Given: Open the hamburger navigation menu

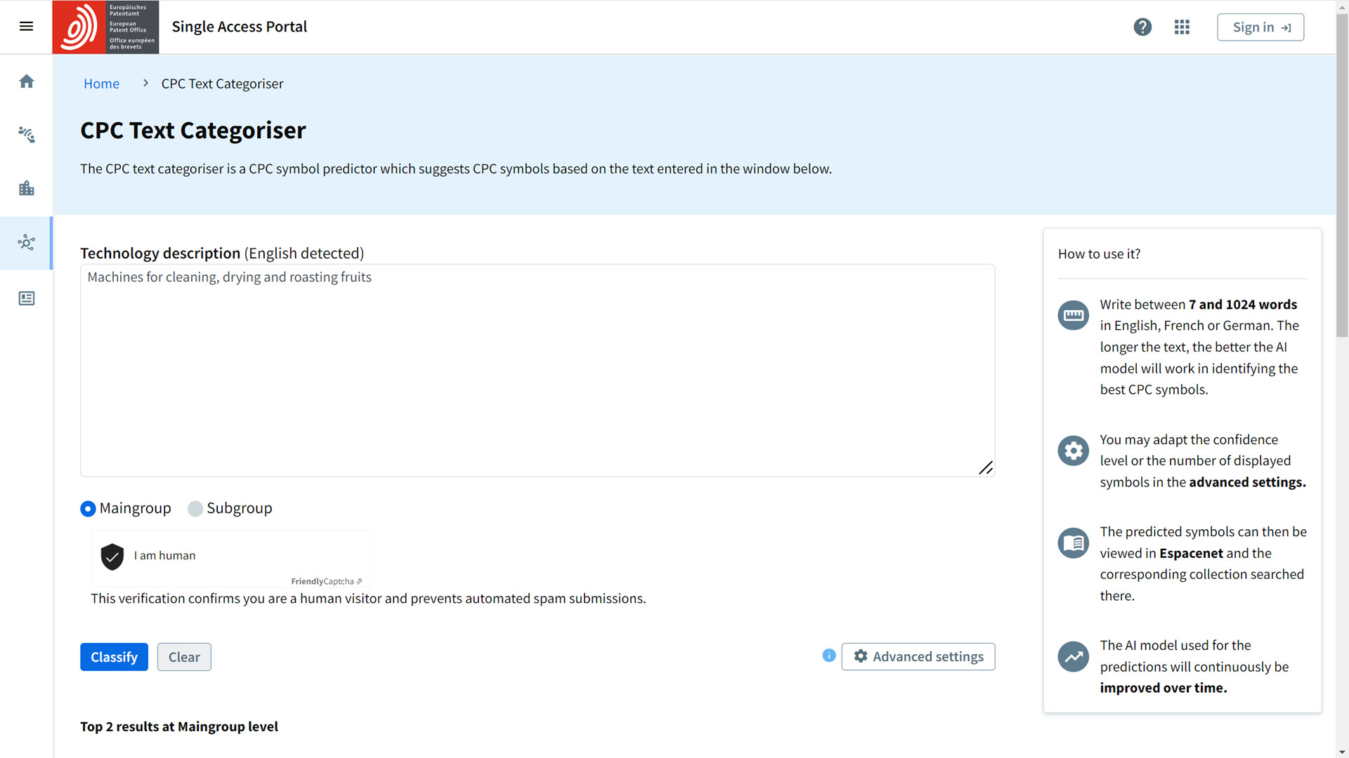Looking at the screenshot, I should click(26, 27).
